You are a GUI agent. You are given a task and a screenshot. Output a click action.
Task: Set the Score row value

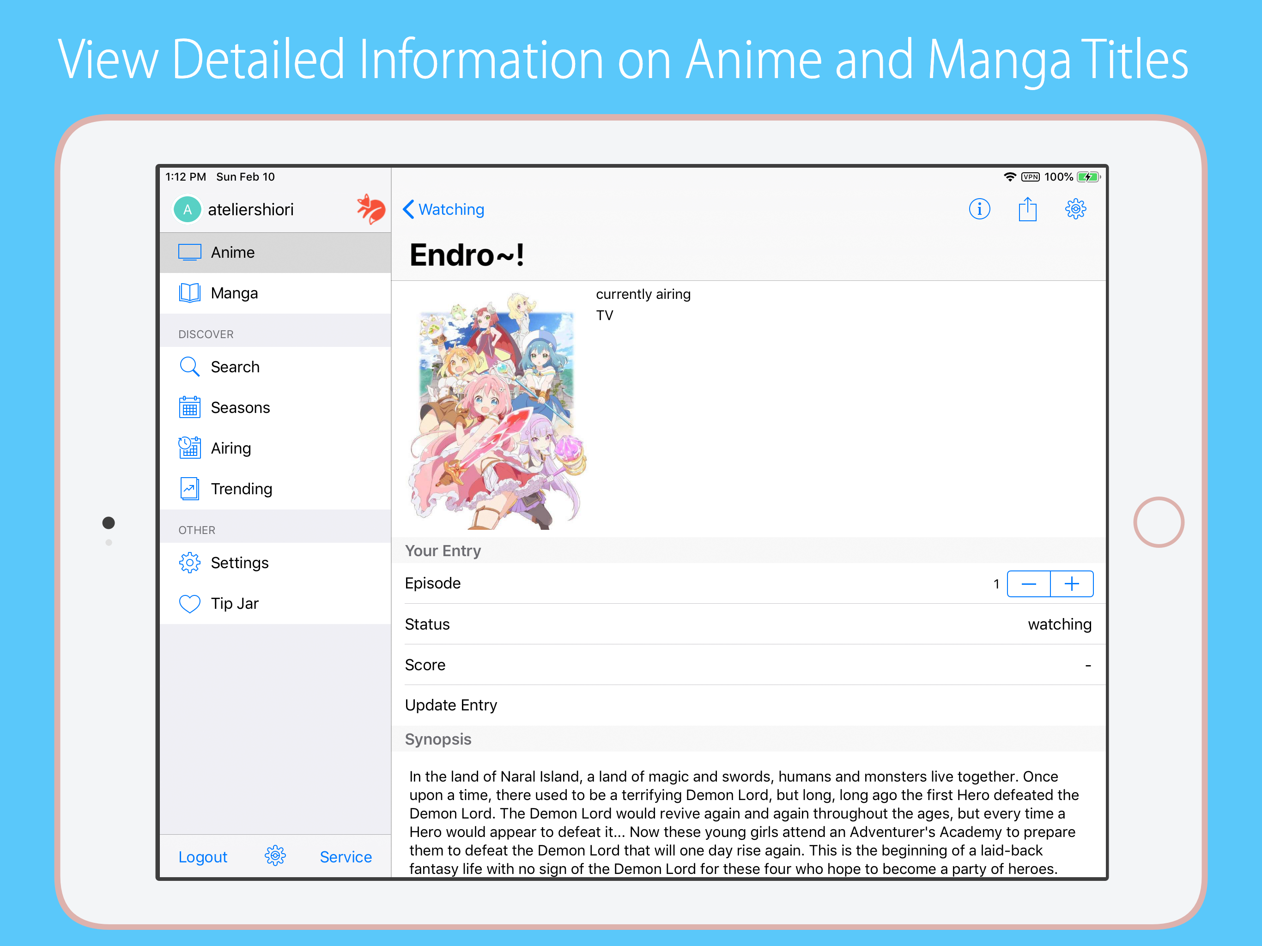tap(748, 665)
